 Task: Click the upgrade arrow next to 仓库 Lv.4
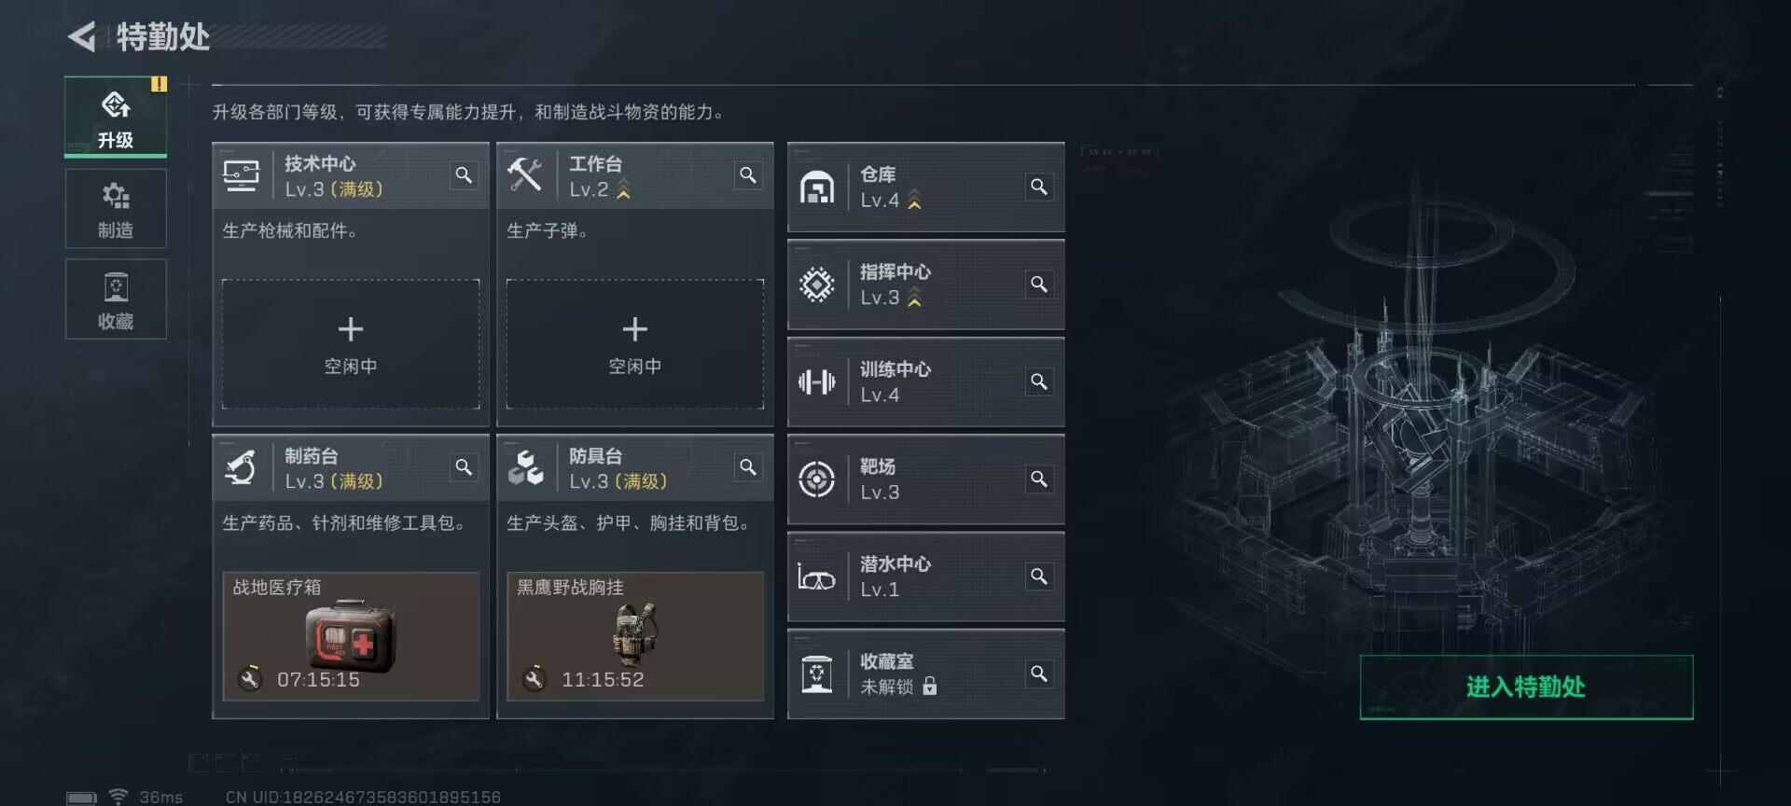pyautogui.click(x=914, y=200)
